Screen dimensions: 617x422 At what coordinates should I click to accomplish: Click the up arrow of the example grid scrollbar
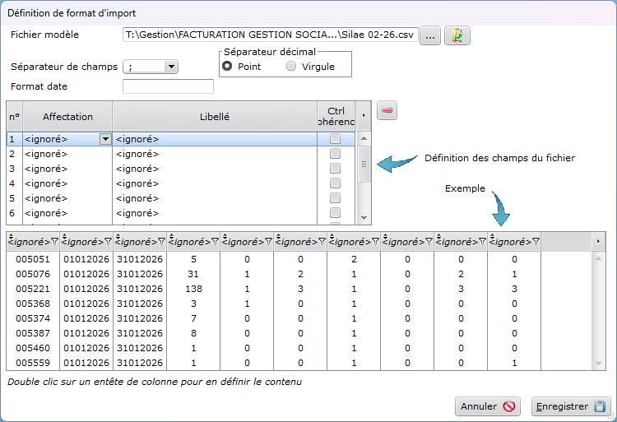click(598, 258)
